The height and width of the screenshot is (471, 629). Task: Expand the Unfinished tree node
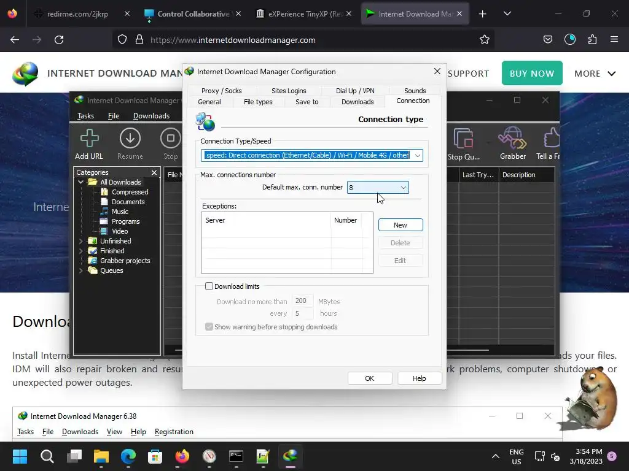coord(80,241)
